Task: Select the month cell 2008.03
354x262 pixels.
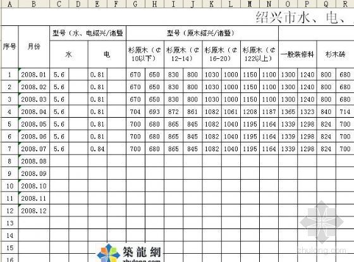Action: coord(34,99)
